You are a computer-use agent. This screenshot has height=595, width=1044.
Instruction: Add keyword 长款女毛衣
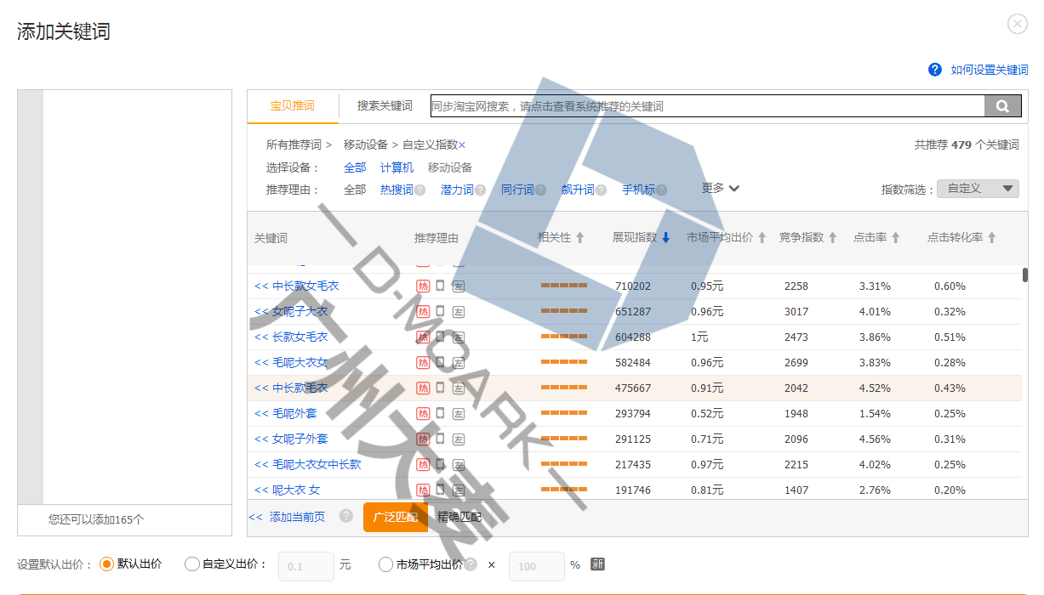[291, 337]
